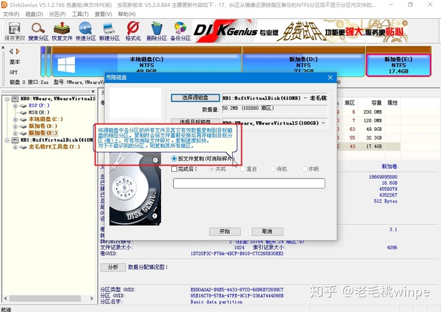Select 本地磁盘 (C:) in the disk tree

[x=45, y=119]
